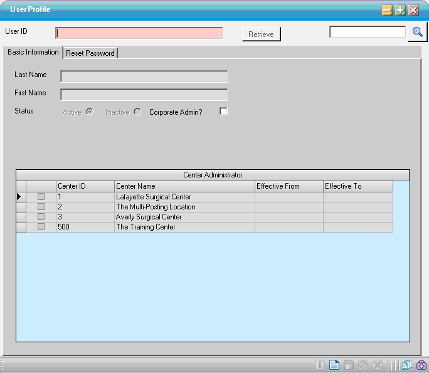This screenshot has height=373, width=429.
Task: Check the Corporate Admin checkbox
Action: click(223, 112)
